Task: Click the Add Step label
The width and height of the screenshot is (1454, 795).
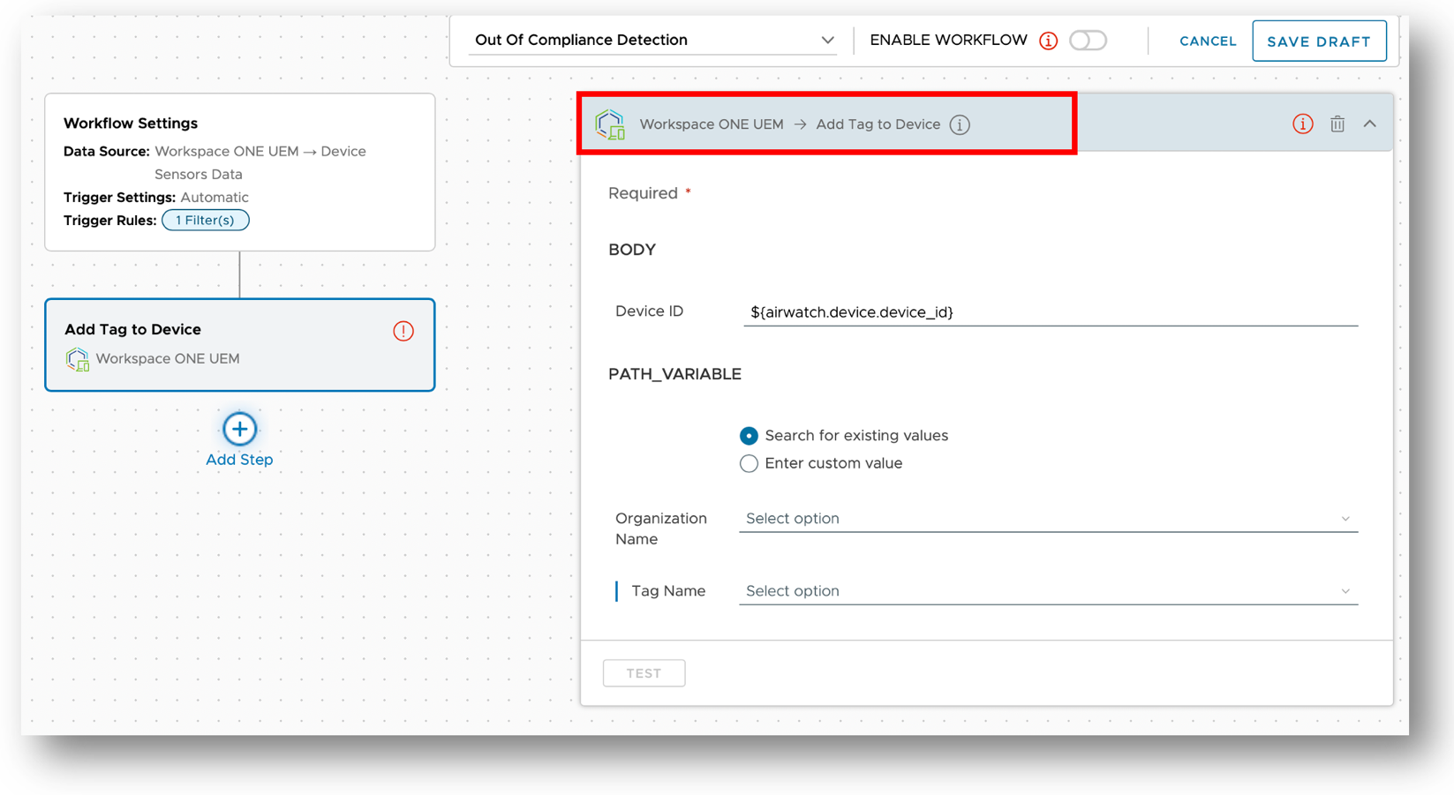Action: (239, 460)
